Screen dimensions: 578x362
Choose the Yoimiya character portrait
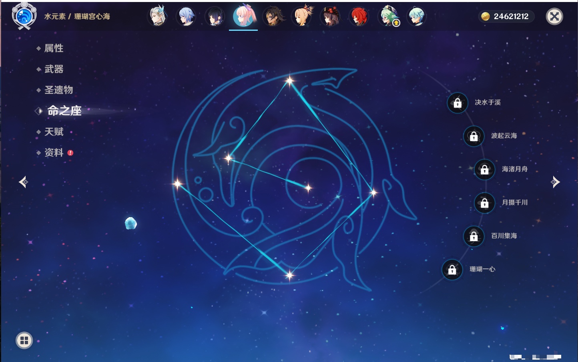(301, 16)
